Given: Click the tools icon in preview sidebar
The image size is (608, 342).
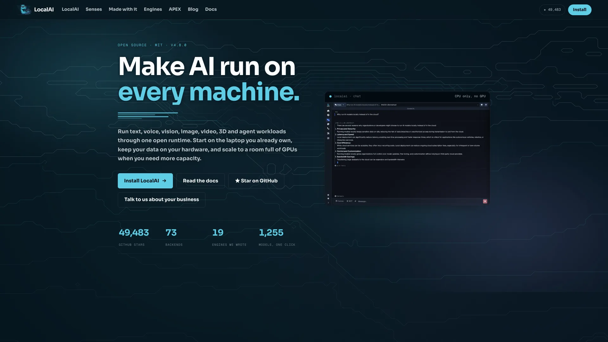Looking at the screenshot, I should click(x=328, y=133).
